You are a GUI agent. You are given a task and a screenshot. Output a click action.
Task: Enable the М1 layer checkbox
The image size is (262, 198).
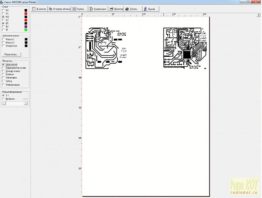[x=3, y=10]
